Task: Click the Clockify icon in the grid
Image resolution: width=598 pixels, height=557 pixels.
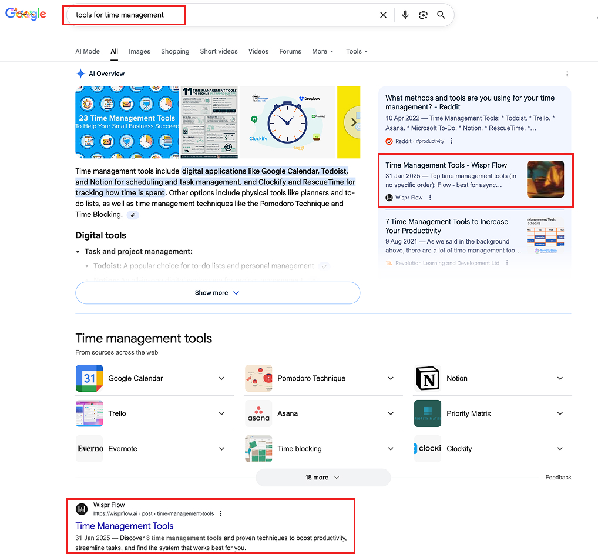Action: [x=427, y=449]
